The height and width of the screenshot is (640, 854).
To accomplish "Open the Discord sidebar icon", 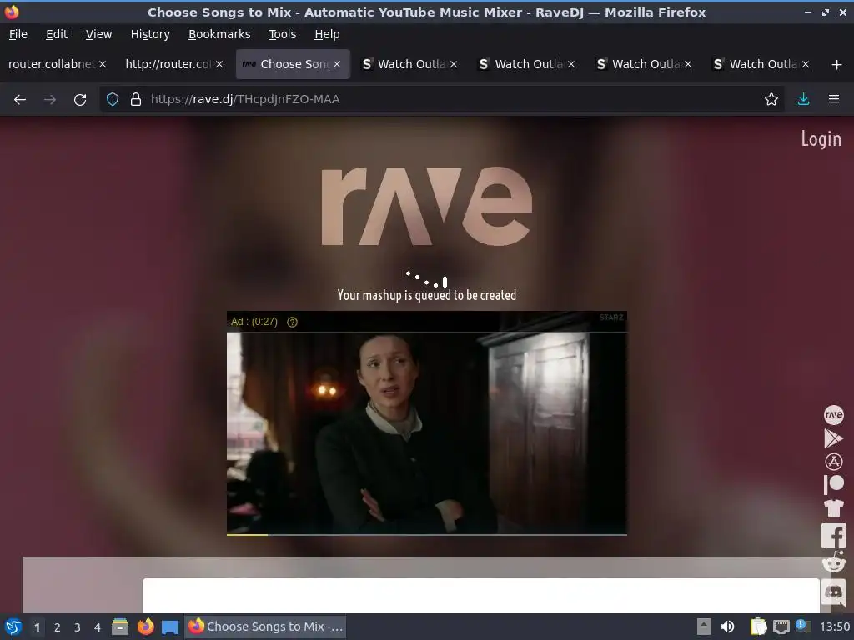I will (834, 592).
